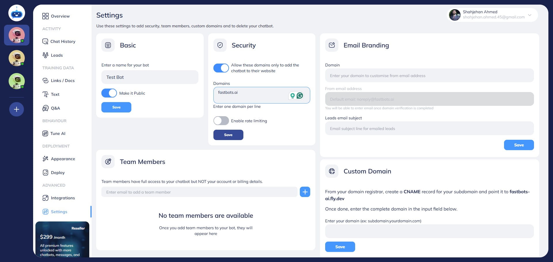Click the Email Branding icon
This screenshot has width=553, height=262.
332,45
